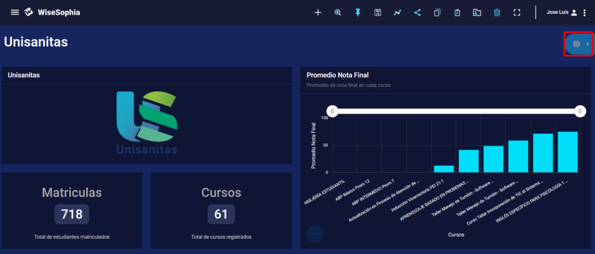The image size is (595, 254).
Task: Click the Unisanitas logo image
Action: (147, 123)
